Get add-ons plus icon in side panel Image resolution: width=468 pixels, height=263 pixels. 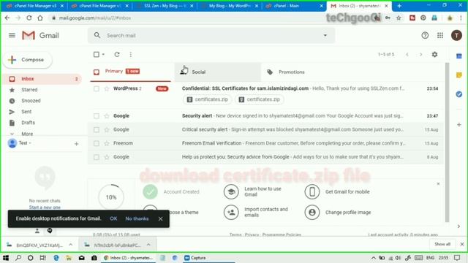click(459, 125)
